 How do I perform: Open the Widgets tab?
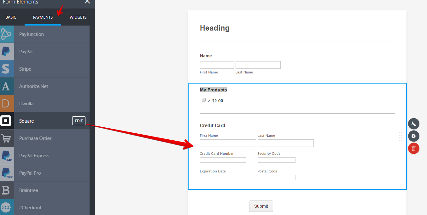(x=78, y=17)
